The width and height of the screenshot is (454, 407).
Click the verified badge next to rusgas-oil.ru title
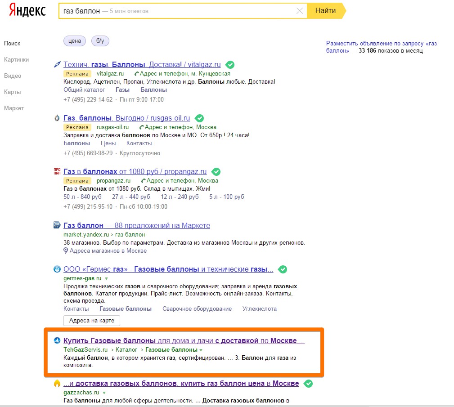click(199, 118)
